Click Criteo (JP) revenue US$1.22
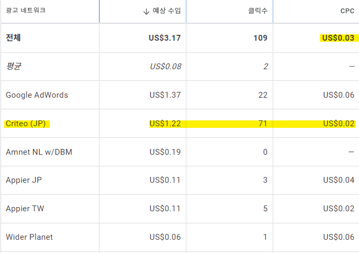 tap(165, 124)
